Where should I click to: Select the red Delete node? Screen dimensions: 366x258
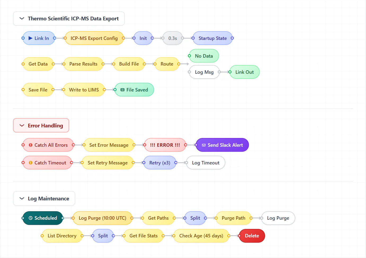click(252, 236)
